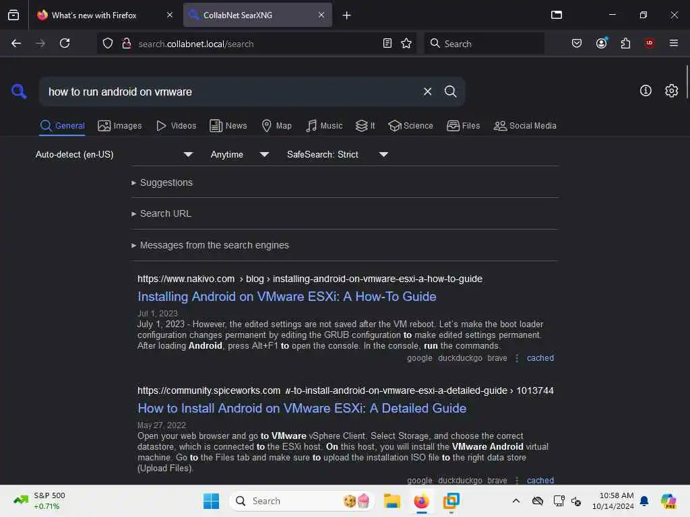
Task: Click the Firefox address bar
Action: 257,44
